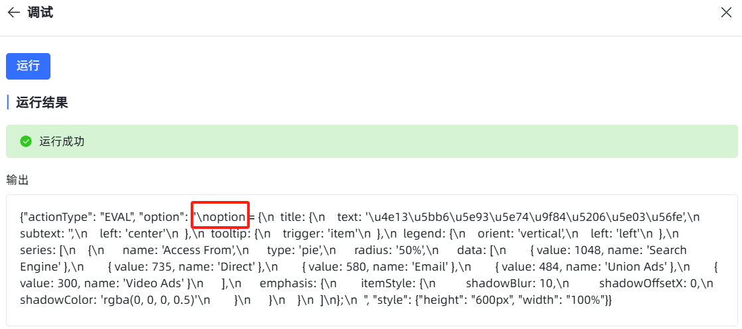Screen dimensions: 742x329
Task: Click the blue 运行 button
Action: point(28,66)
